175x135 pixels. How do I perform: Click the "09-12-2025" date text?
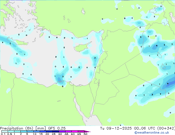coord(119,128)
